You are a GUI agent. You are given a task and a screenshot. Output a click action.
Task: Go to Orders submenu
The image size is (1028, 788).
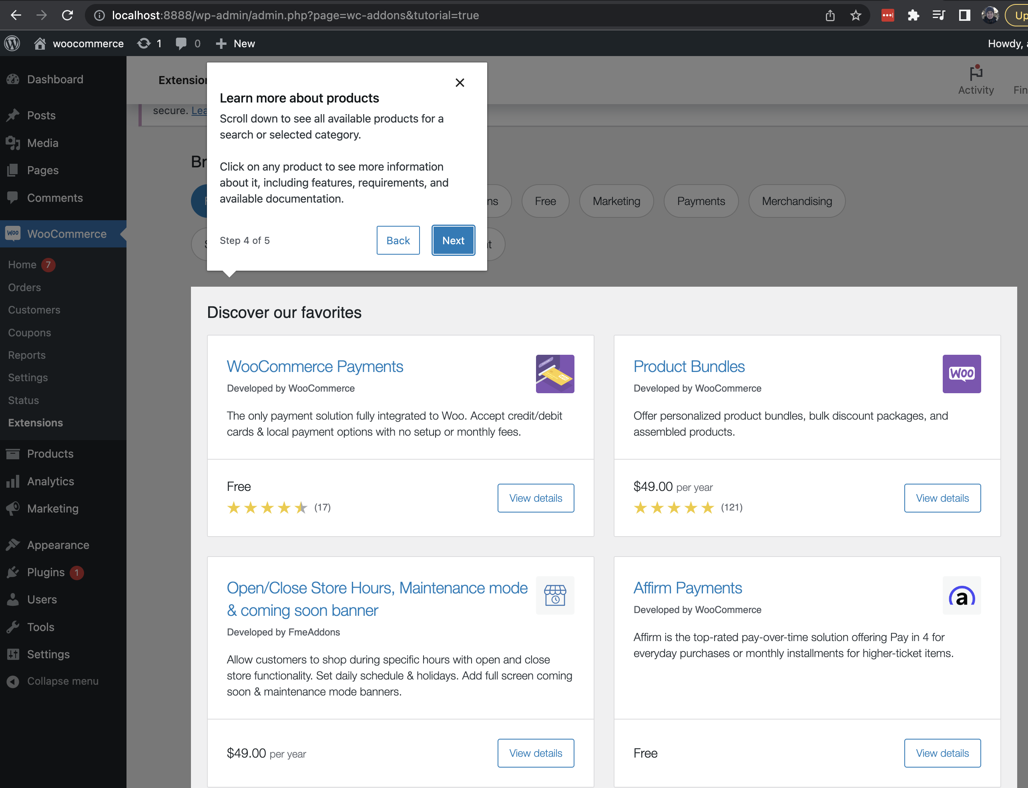[x=24, y=287]
